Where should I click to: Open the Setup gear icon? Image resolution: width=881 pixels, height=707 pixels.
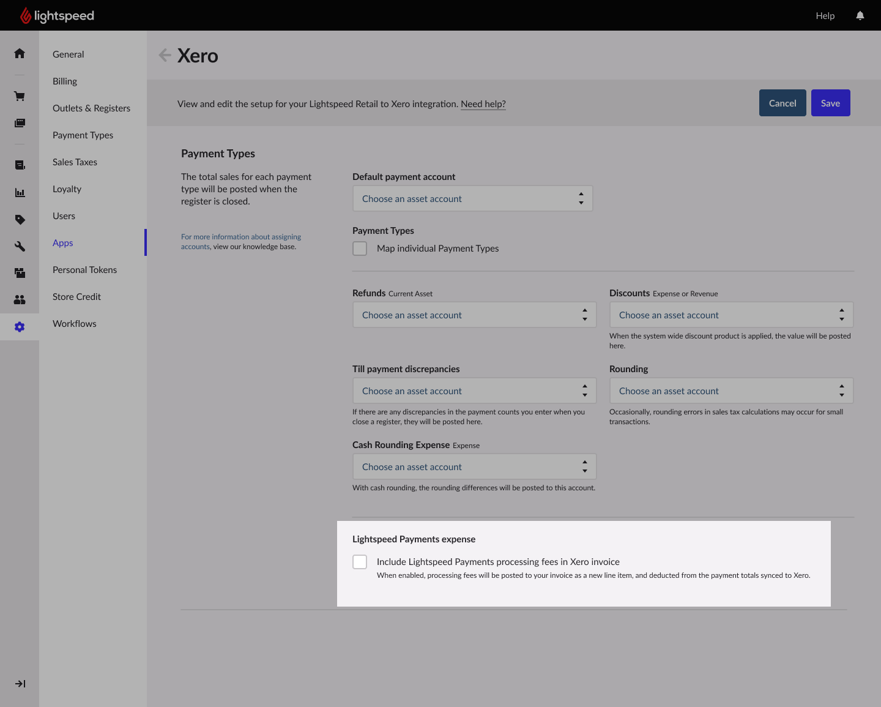click(20, 327)
